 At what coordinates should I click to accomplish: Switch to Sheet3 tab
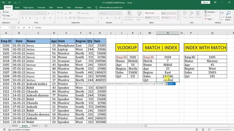[x=35, y=126]
